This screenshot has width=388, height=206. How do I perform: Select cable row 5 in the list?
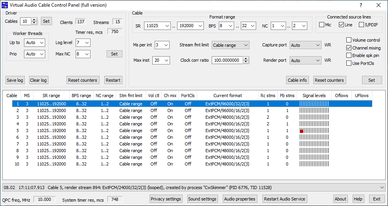pos(192,131)
